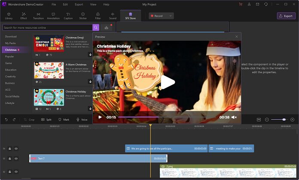Open the Effect panel
299x180 pixels.
(x=24, y=16)
